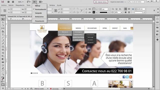Select the Rectangle Frame tool
160x90 pixels.
point(3,47)
